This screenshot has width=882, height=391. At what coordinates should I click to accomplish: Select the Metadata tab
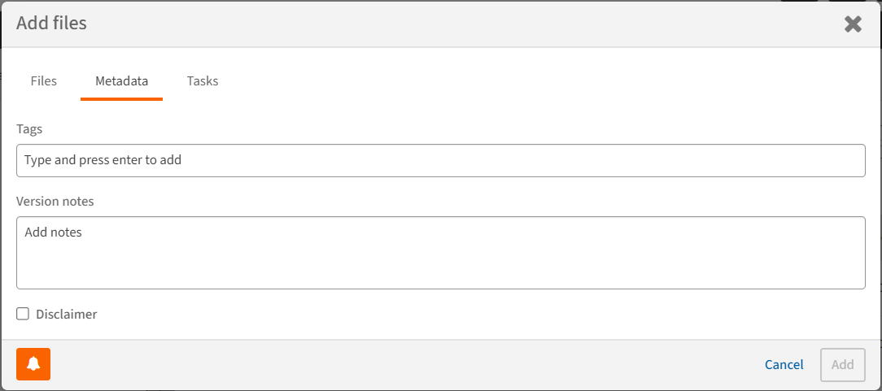tap(121, 81)
